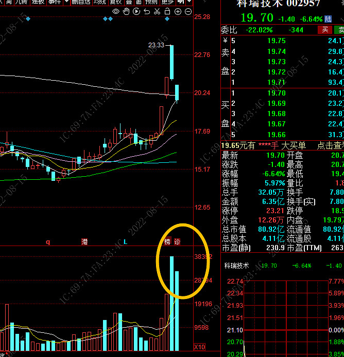Select the hand pan tool
This screenshot has height=357, width=344.
click(x=126, y=11)
